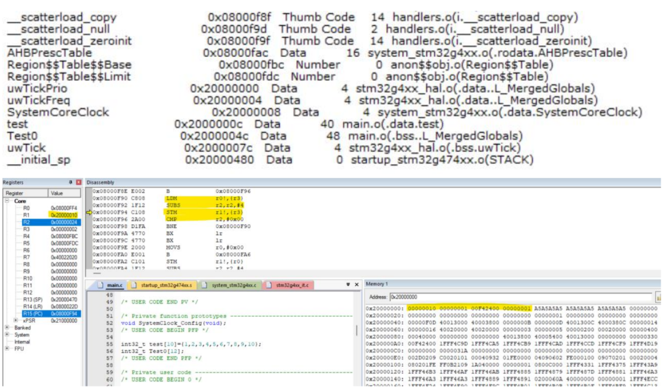
Task: Switch to the system_stm32g4xx.c tab
Action: coord(230,285)
